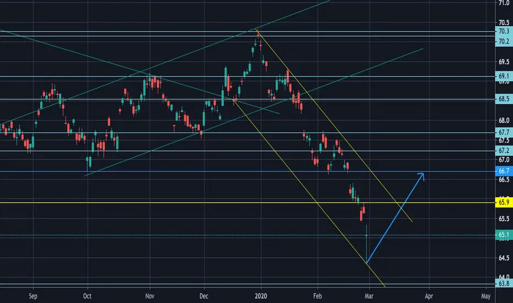Click the Nov label on the time axis
Viewport: 513px width, 303px height.
[150, 296]
